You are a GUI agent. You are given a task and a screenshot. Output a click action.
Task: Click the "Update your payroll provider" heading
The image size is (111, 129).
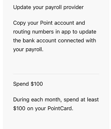point(48,7)
